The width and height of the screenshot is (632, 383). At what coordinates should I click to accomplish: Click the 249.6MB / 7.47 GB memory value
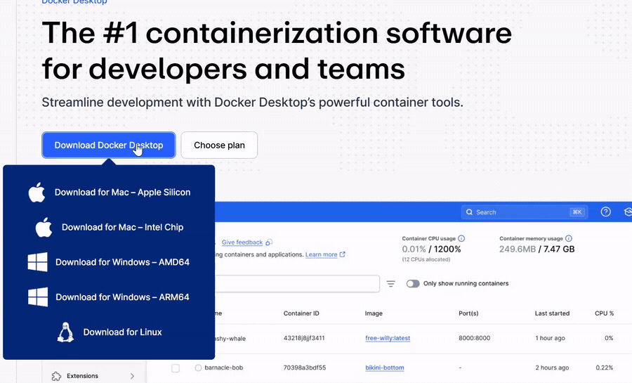pyautogui.click(x=537, y=249)
